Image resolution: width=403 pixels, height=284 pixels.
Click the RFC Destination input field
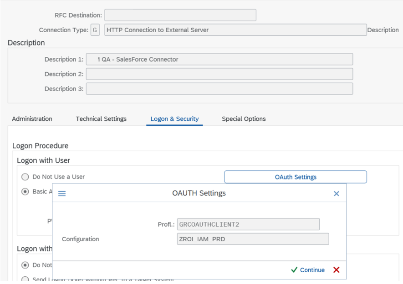180,15
